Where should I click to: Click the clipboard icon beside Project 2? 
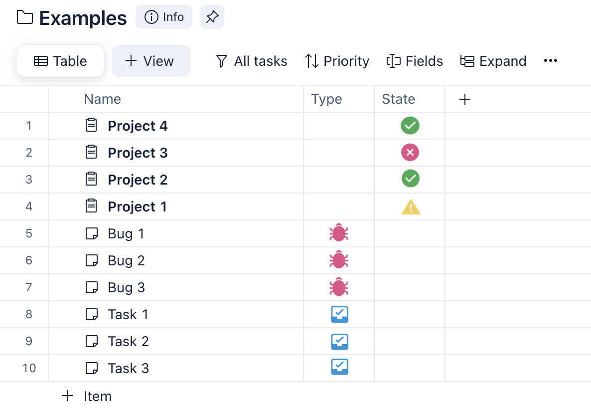point(91,180)
